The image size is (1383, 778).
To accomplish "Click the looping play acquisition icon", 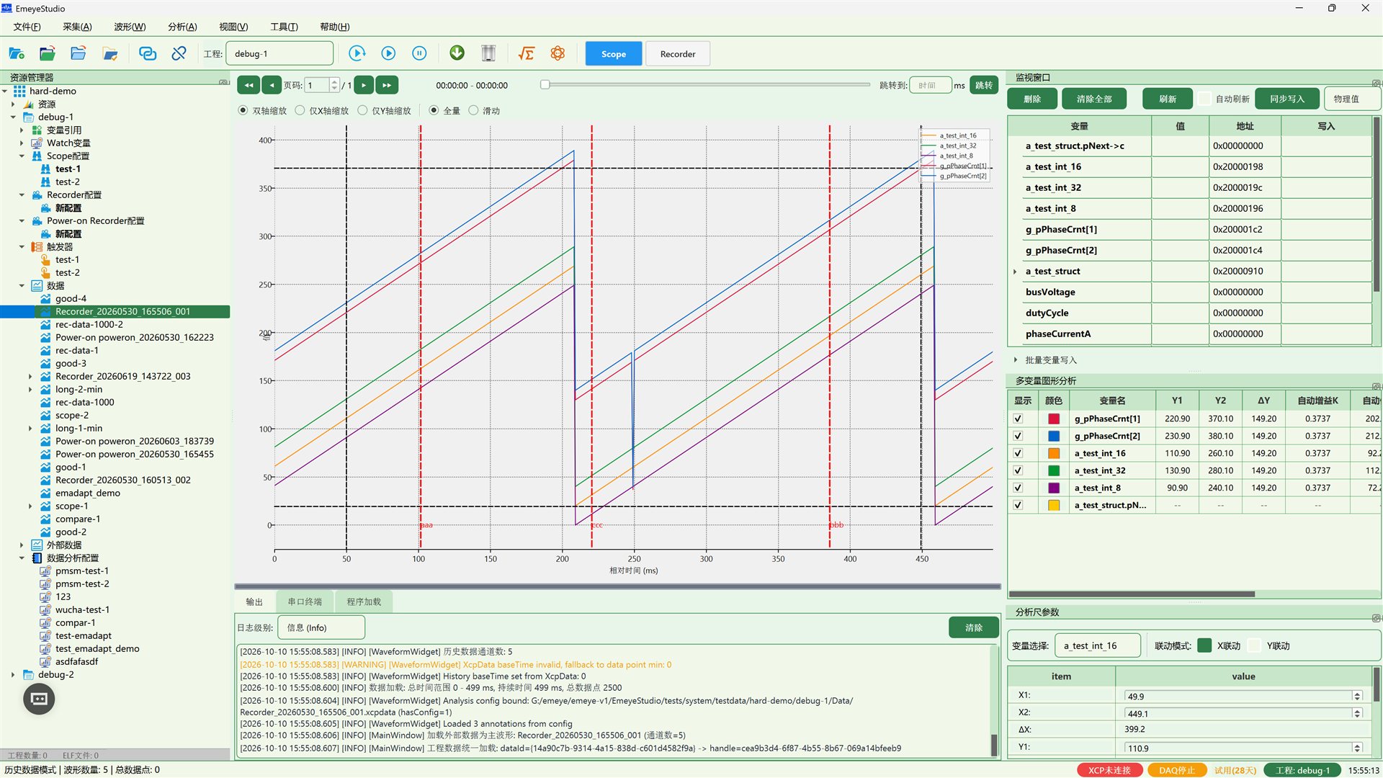I will (357, 53).
